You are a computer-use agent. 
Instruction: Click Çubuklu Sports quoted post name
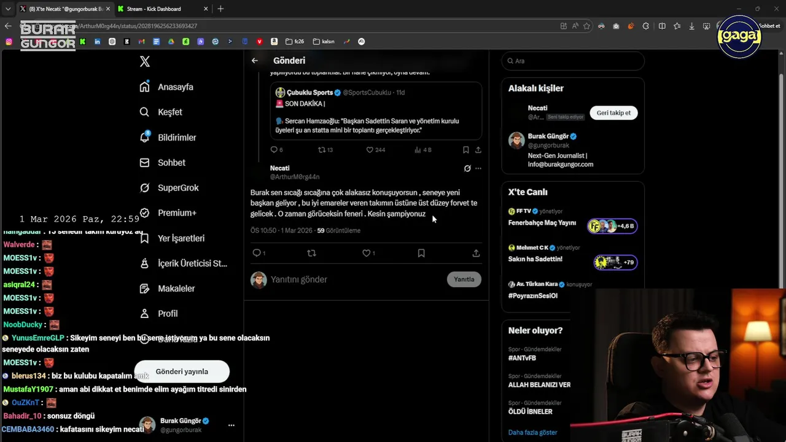click(309, 92)
